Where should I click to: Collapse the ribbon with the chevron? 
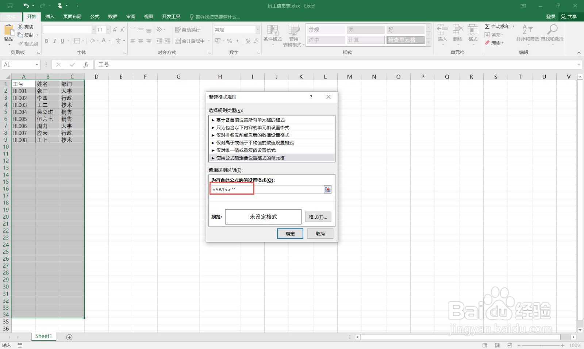(579, 53)
